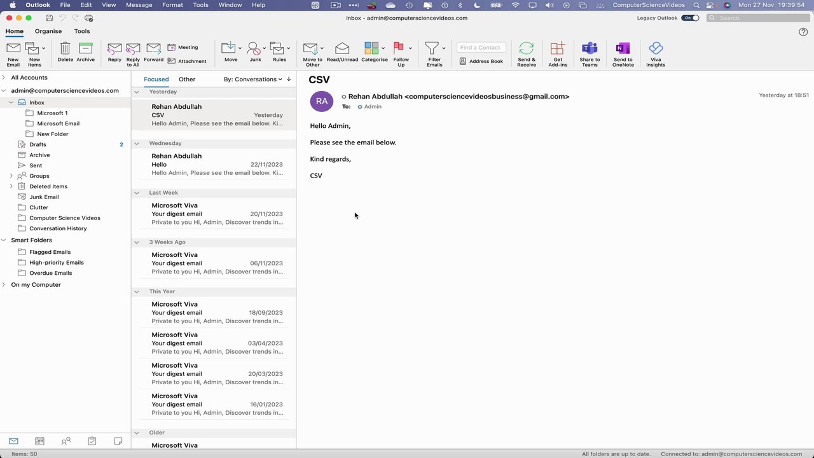Switch to People view icon
This screenshot has height=458, width=814.
coord(66,441)
